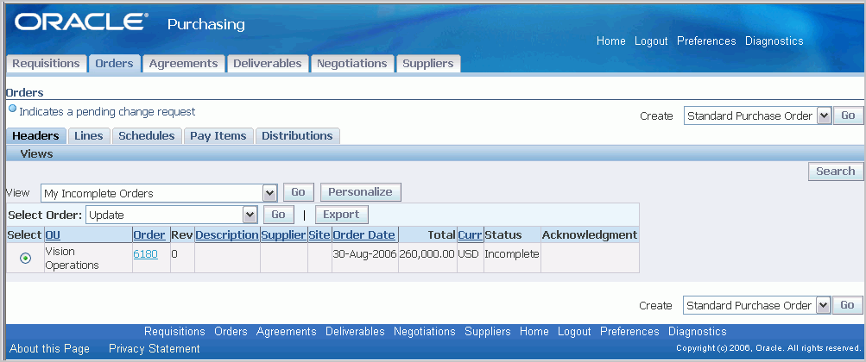This screenshot has width=866, height=362.
Task: Click the Export button
Action: [341, 215]
